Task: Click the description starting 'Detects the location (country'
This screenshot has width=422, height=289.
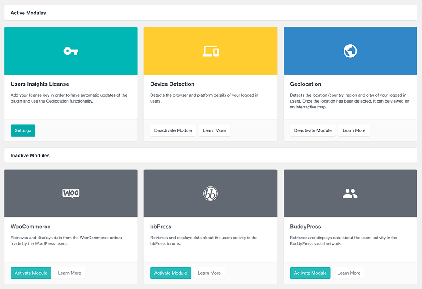Action: (349, 101)
